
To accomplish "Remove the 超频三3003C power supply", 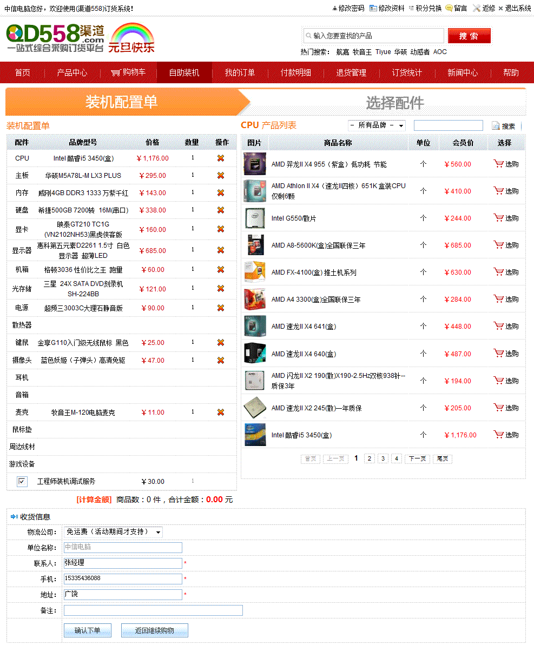I will click(x=221, y=308).
